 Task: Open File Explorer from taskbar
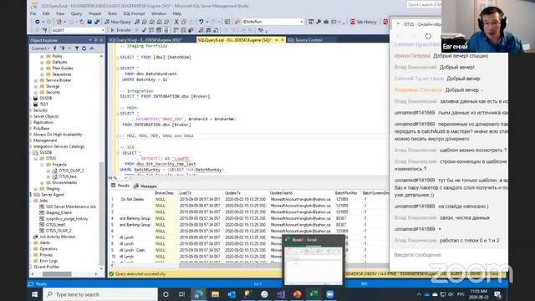tap(215, 294)
